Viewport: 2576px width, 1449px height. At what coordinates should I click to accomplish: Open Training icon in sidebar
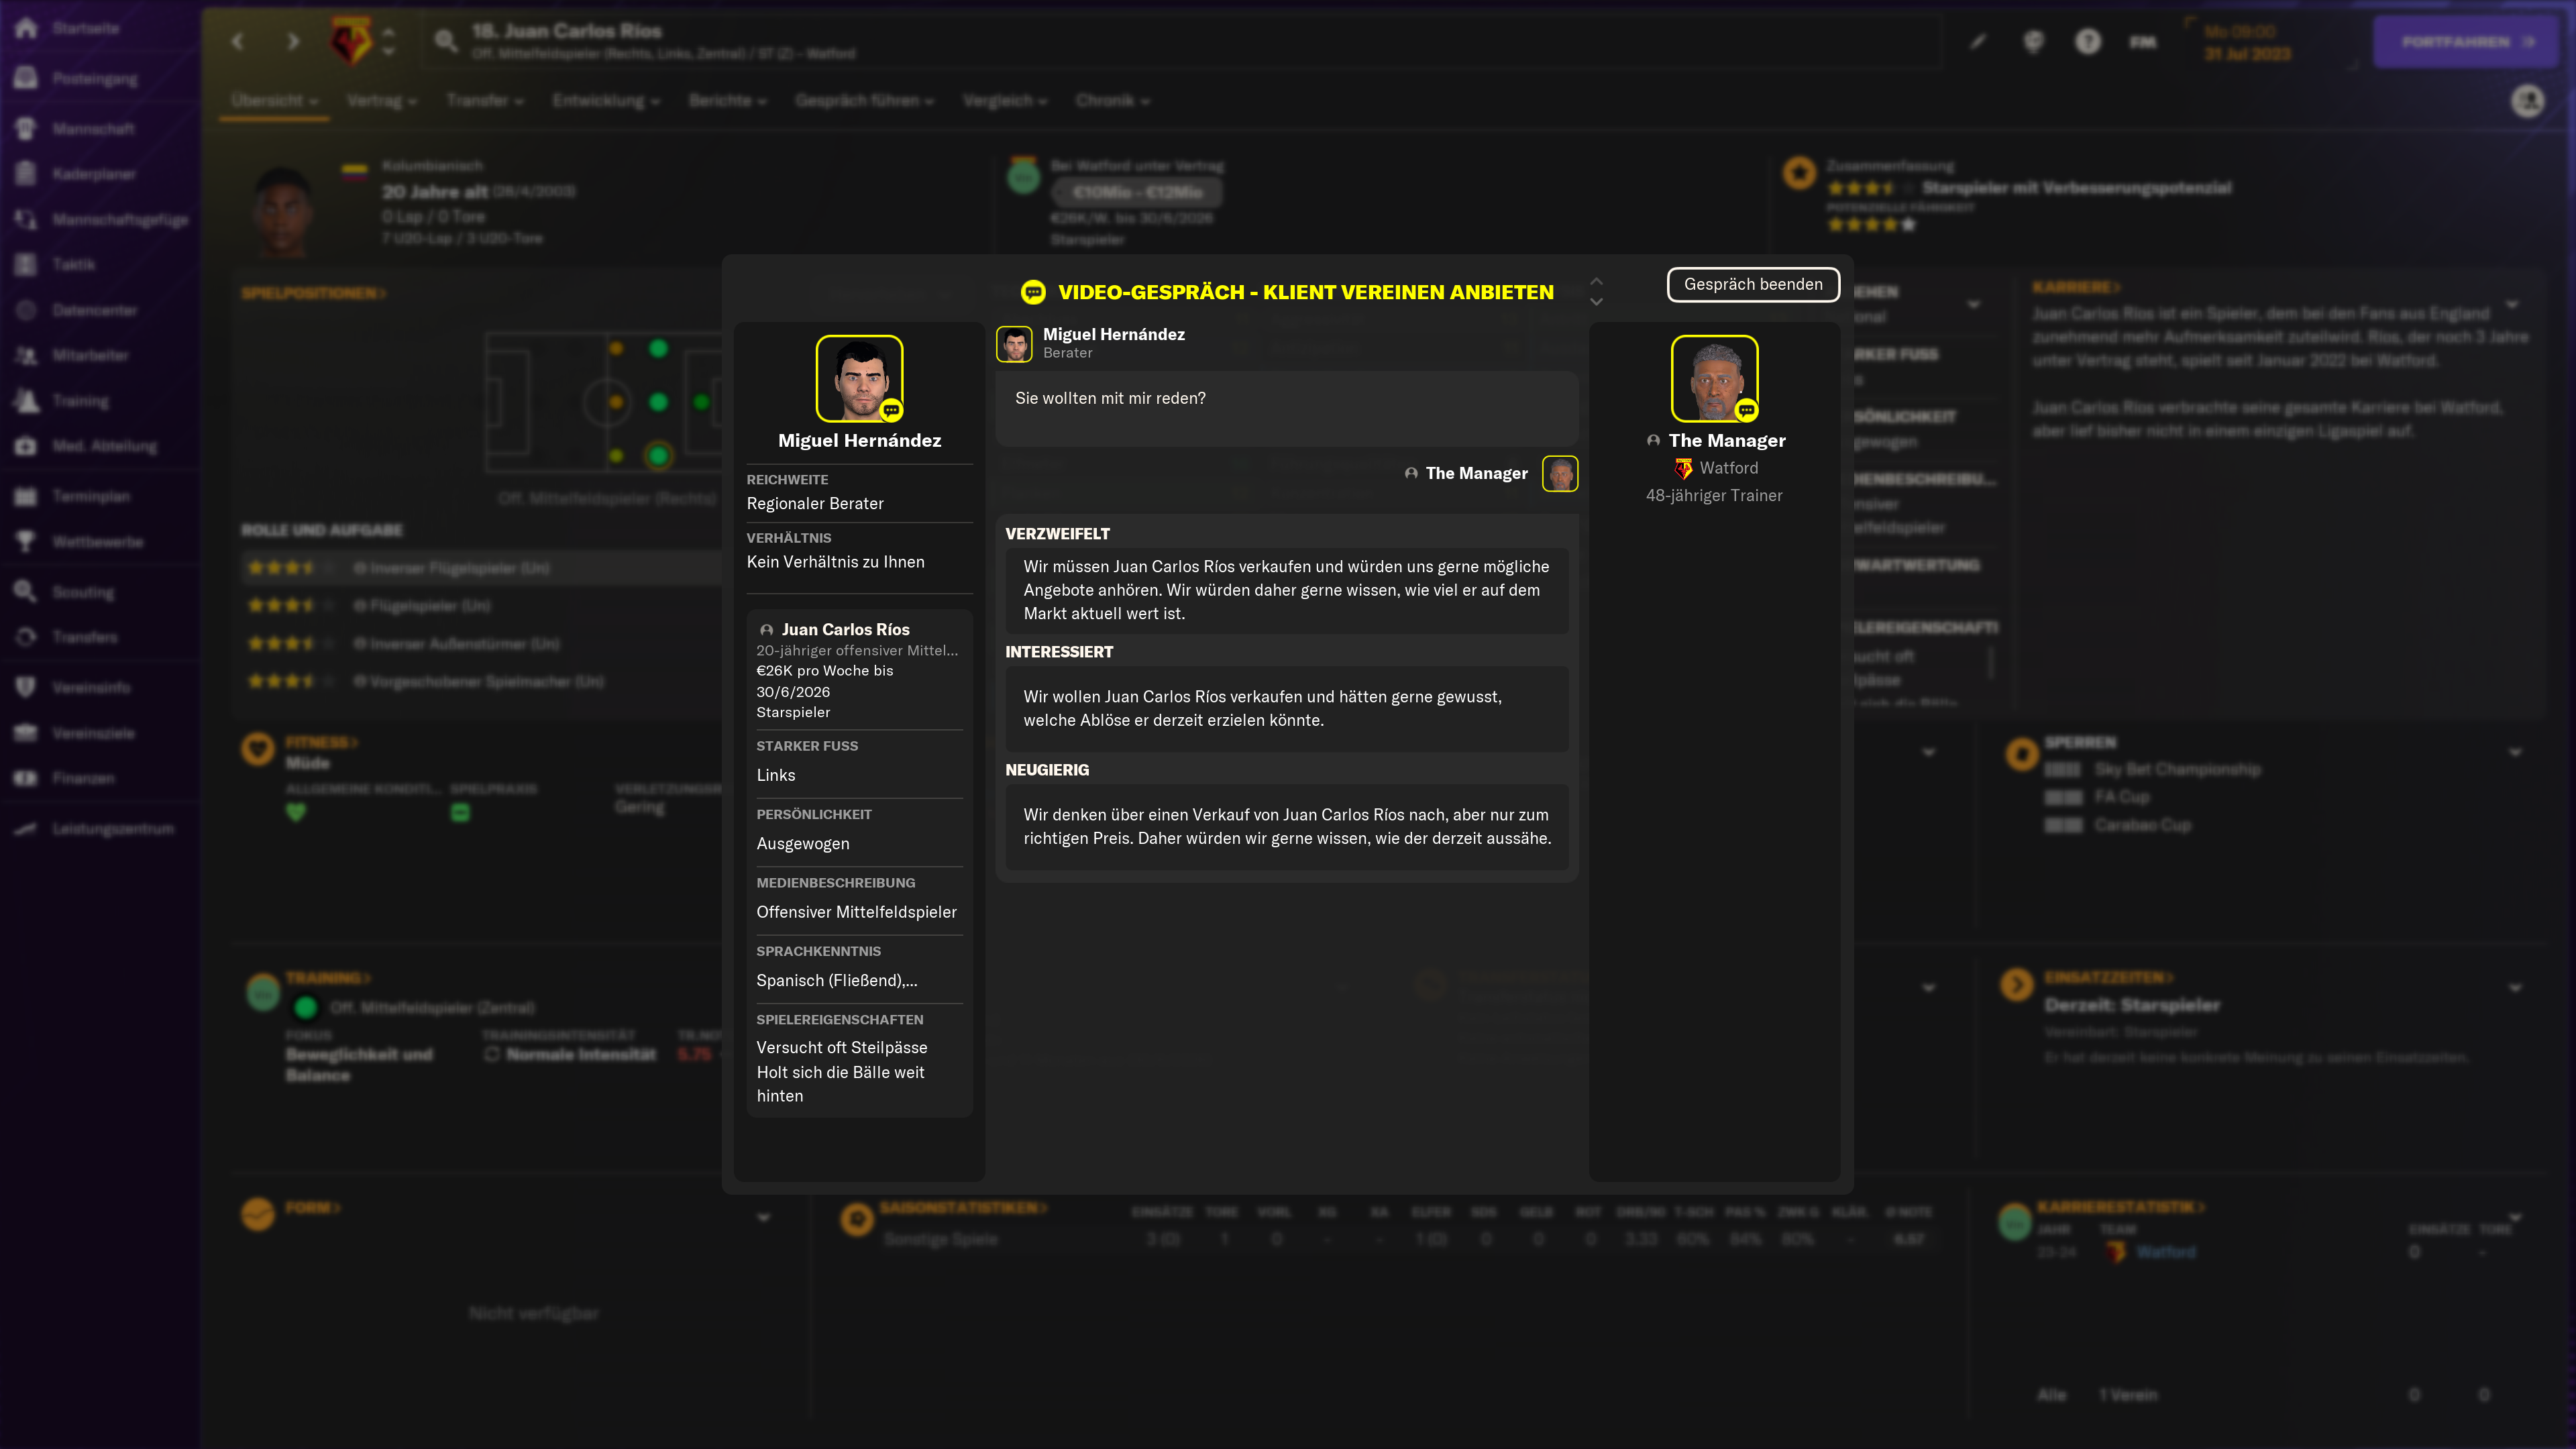click(27, 400)
